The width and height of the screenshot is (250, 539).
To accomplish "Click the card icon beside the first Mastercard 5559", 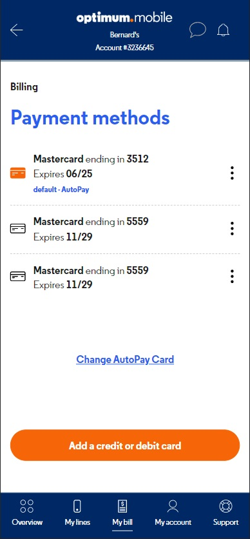I will [x=18, y=229].
